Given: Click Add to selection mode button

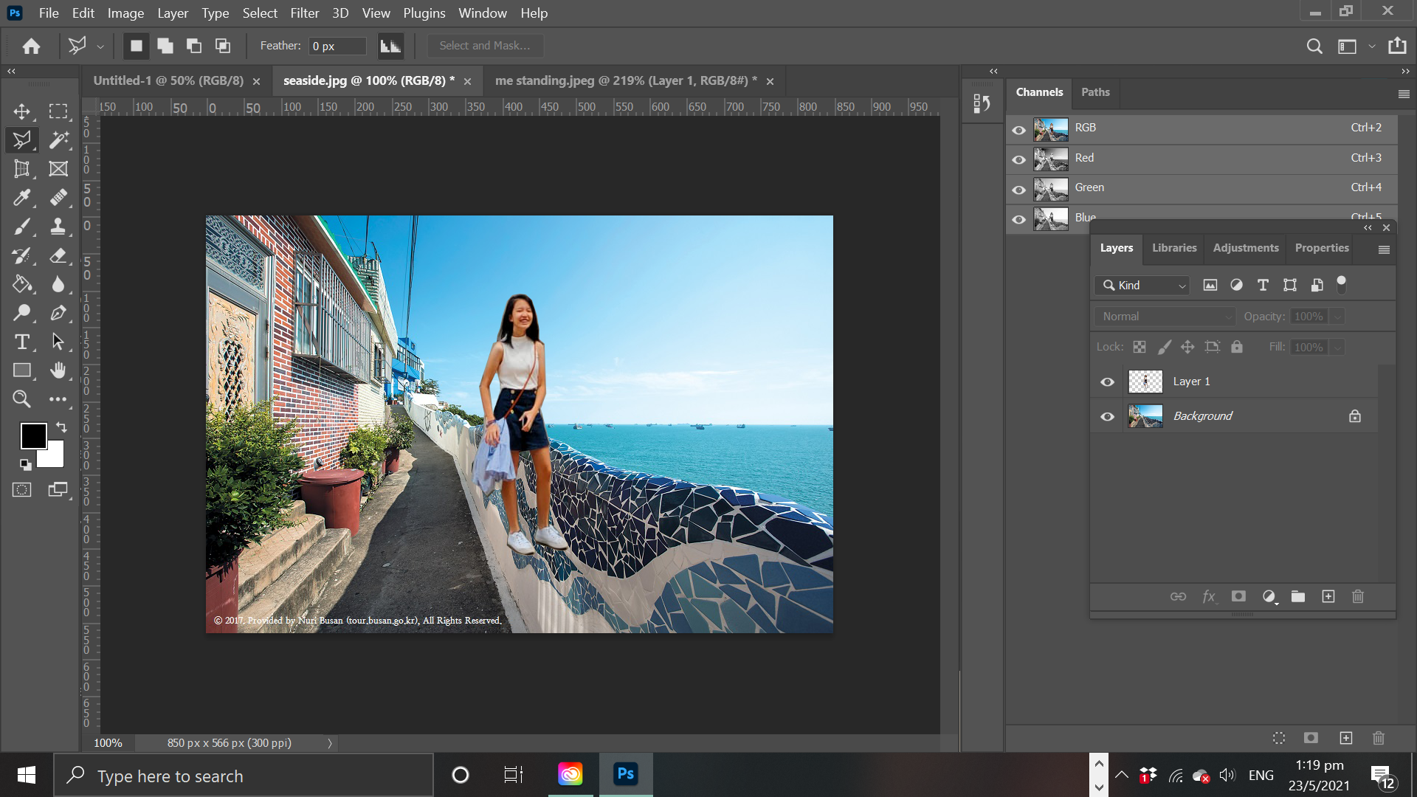Looking at the screenshot, I should (x=165, y=46).
